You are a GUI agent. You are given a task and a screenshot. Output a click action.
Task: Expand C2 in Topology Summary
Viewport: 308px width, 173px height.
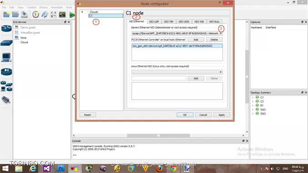pos(253,101)
